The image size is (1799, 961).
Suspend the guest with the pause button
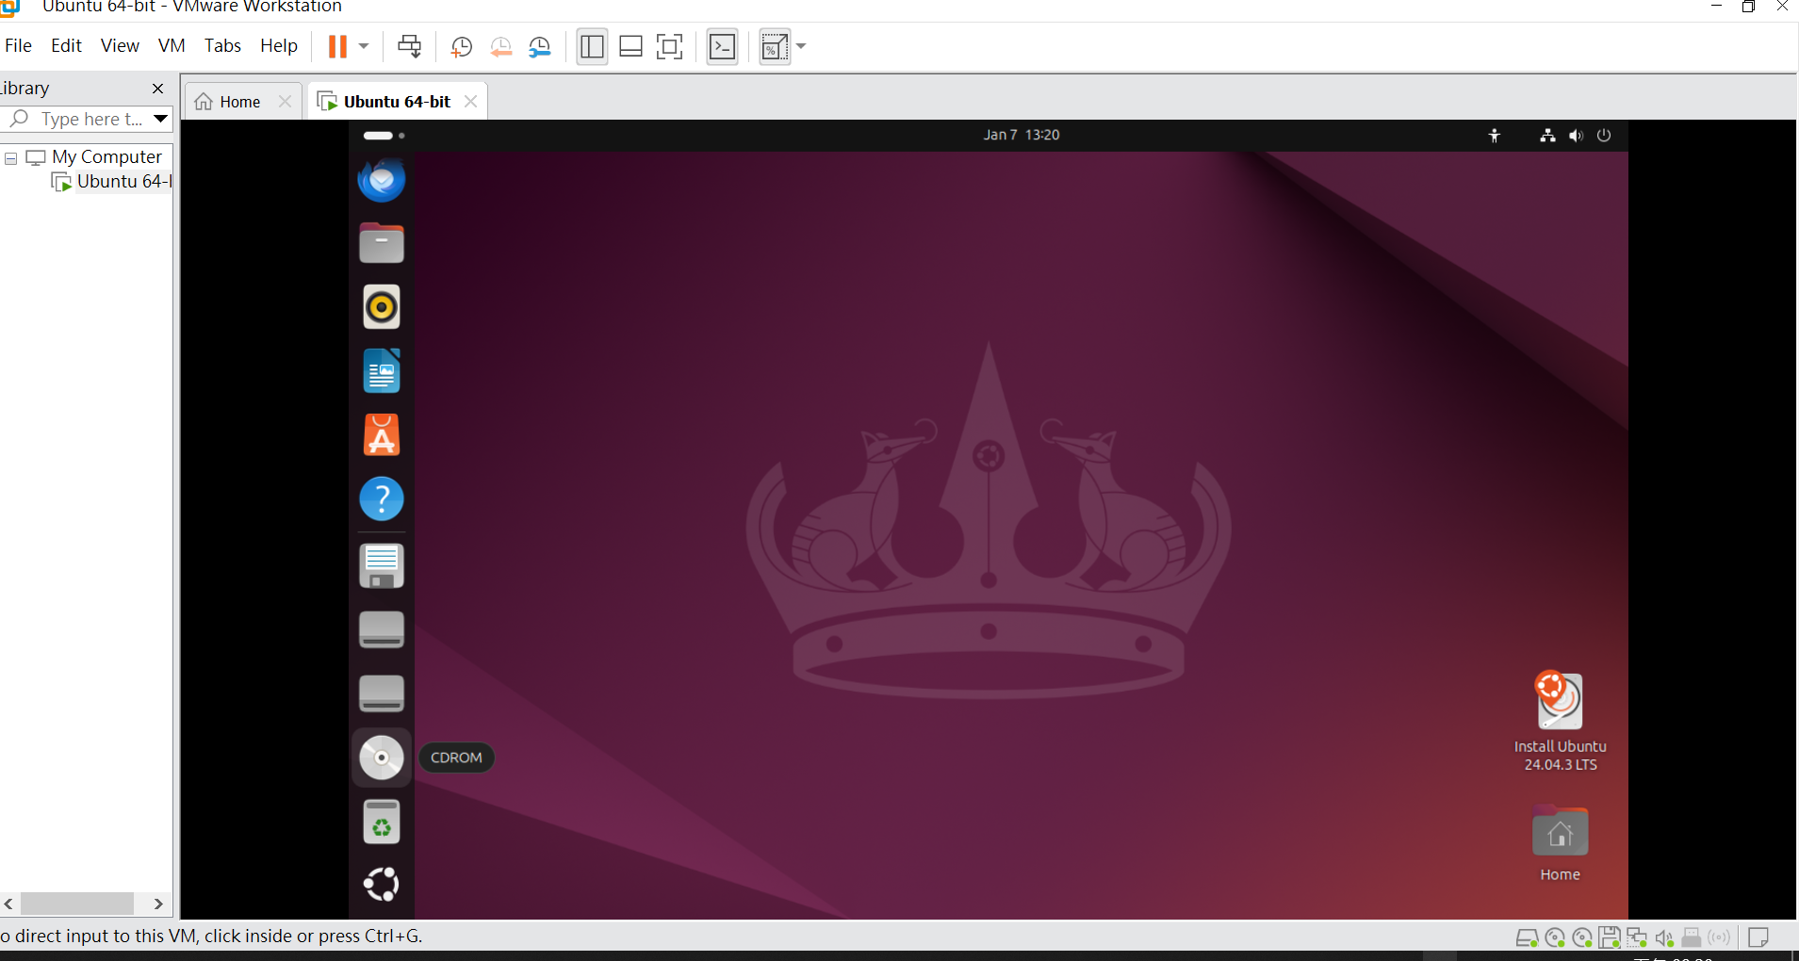click(x=336, y=45)
